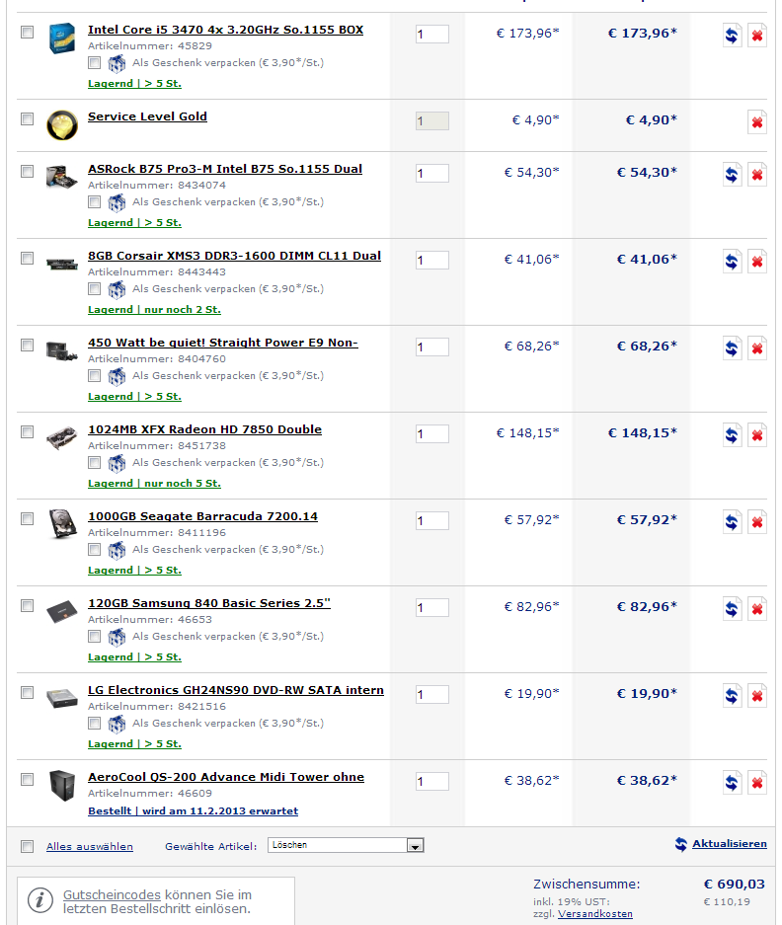The width and height of the screenshot is (782, 925).
Task: Open Service Level Gold link
Action: coord(147,116)
